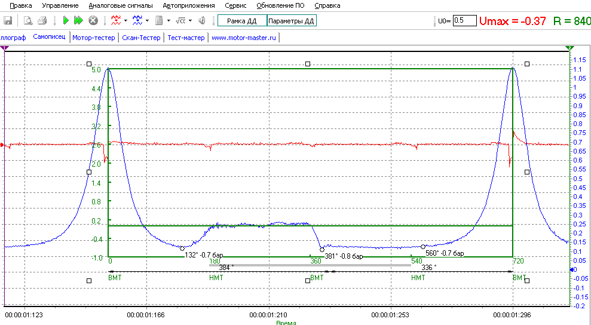Click the red waveform filter icon
The height and width of the screenshot is (325, 591).
coord(116,20)
